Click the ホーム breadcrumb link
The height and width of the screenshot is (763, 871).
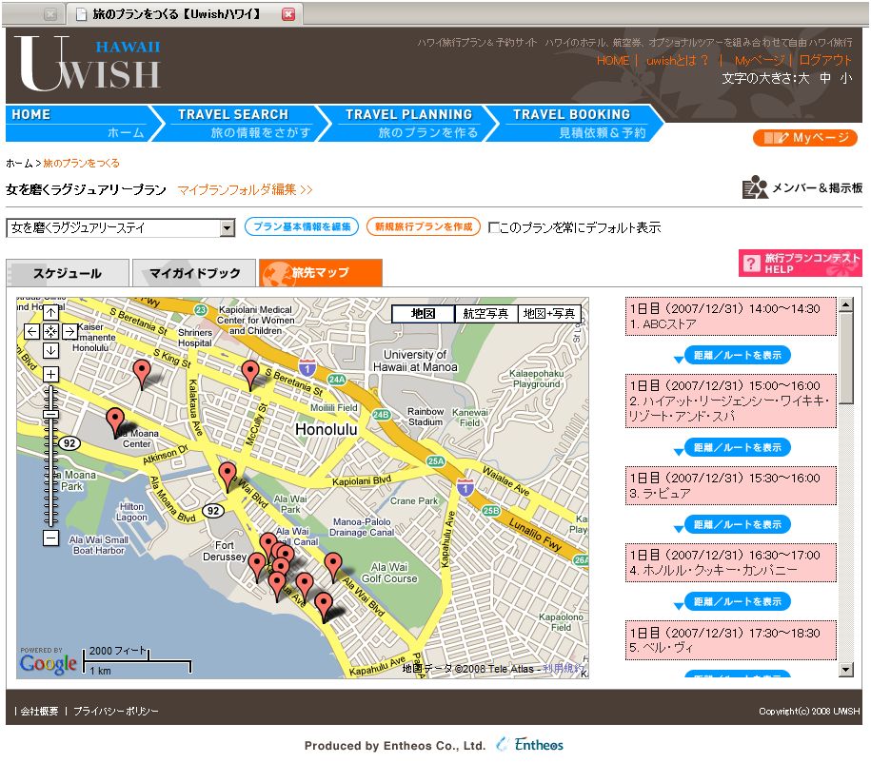(x=19, y=164)
